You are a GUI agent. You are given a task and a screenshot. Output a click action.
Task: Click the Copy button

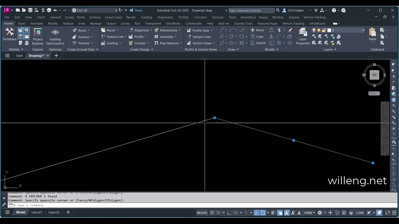click(257, 37)
